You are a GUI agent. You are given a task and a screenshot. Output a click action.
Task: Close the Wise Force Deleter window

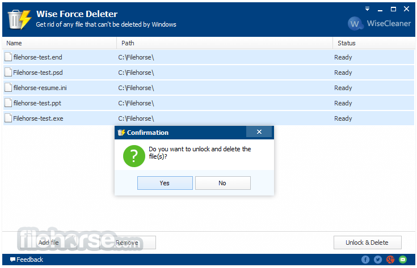tap(406, 8)
